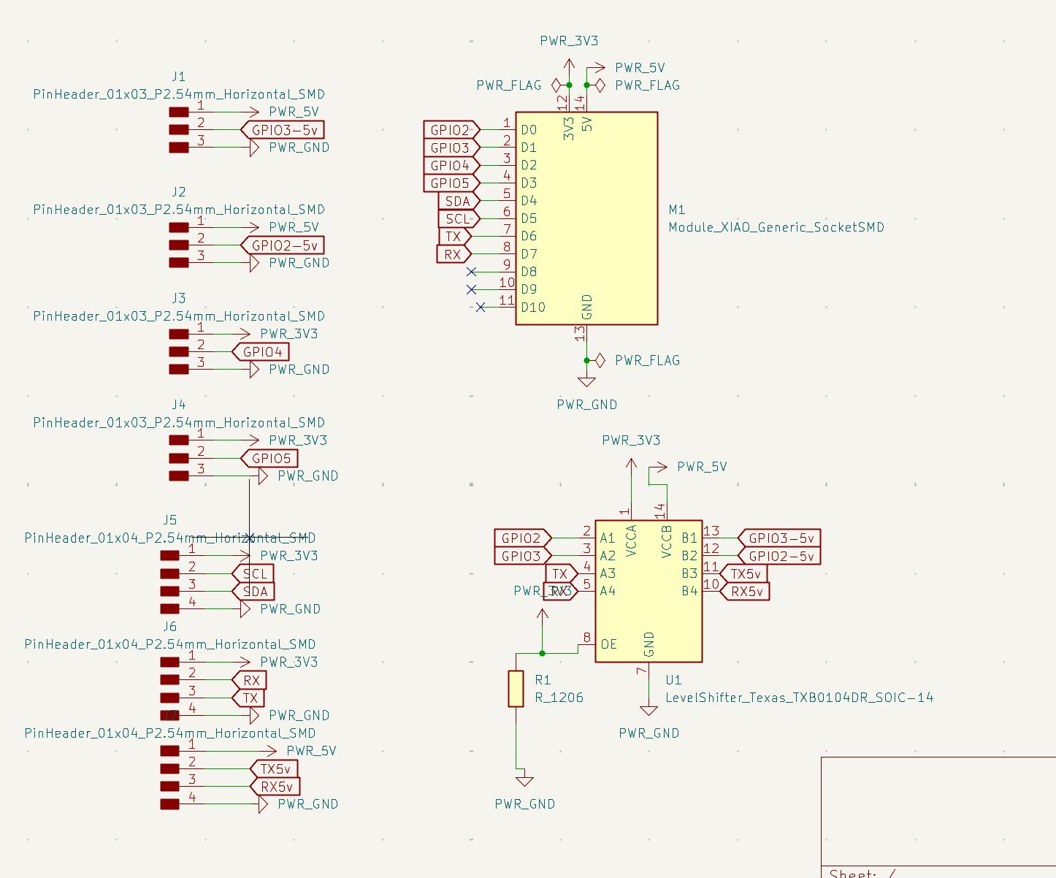Select the no-connect X marker on pin D8
1056x878 pixels.
pos(472,272)
